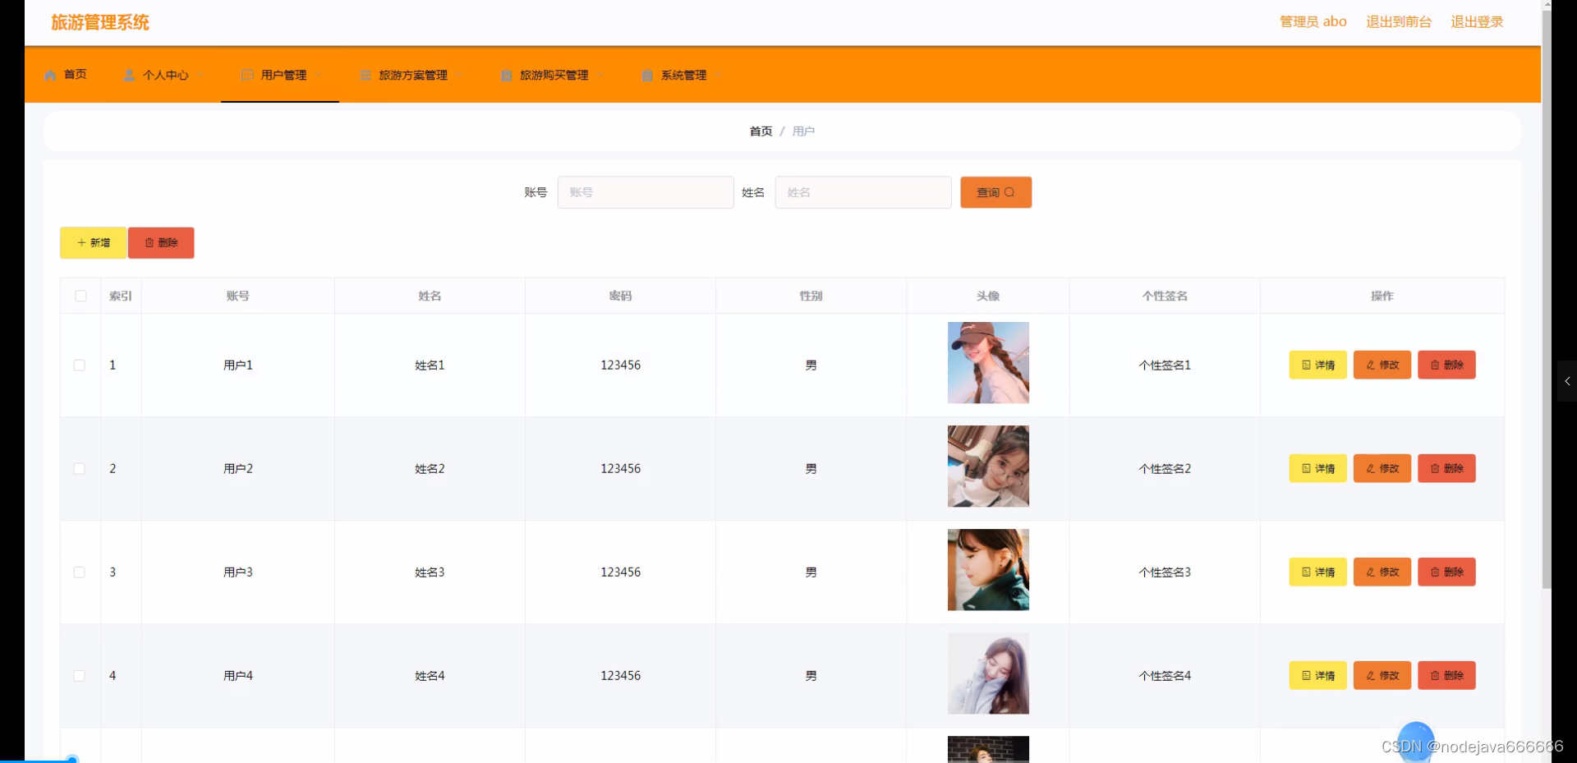This screenshot has height=763, width=1577.
Task: Click the detail icon in 用户1's 详情 button
Action: (1306, 365)
